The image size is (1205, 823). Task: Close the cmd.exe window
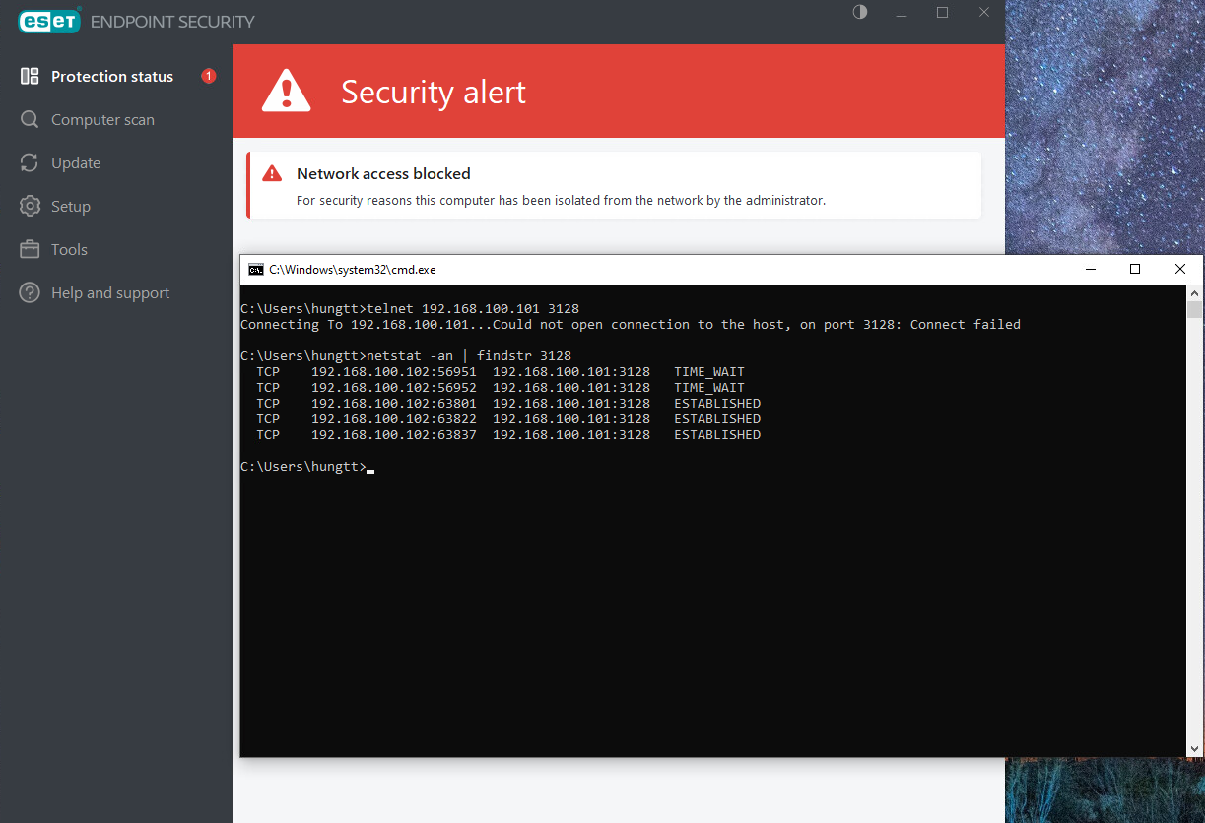pyautogui.click(x=1180, y=269)
